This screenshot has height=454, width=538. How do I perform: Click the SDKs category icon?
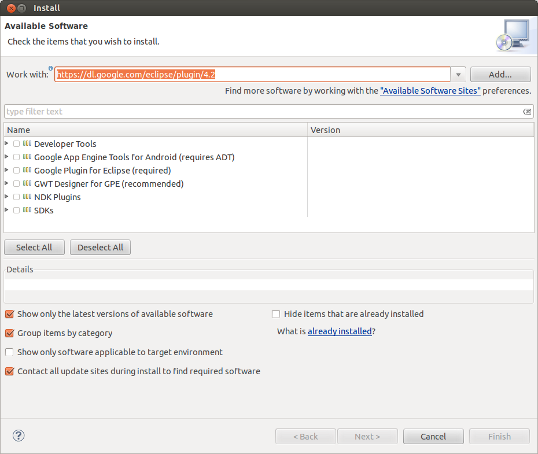point(27,210)
